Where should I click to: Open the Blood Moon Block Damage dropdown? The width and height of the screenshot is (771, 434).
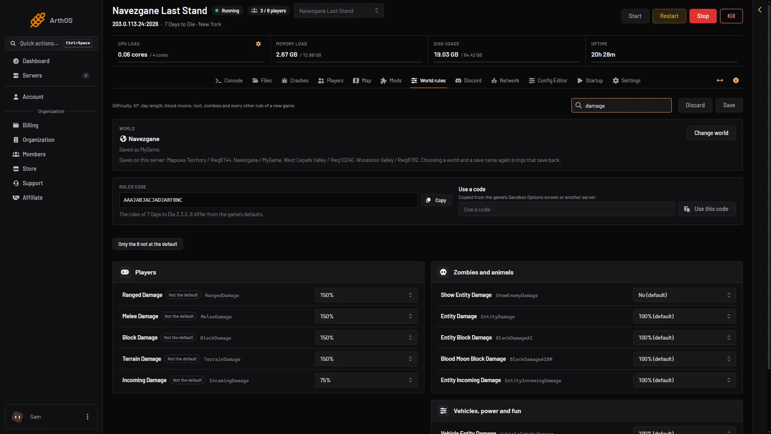(x=684, y=359)
